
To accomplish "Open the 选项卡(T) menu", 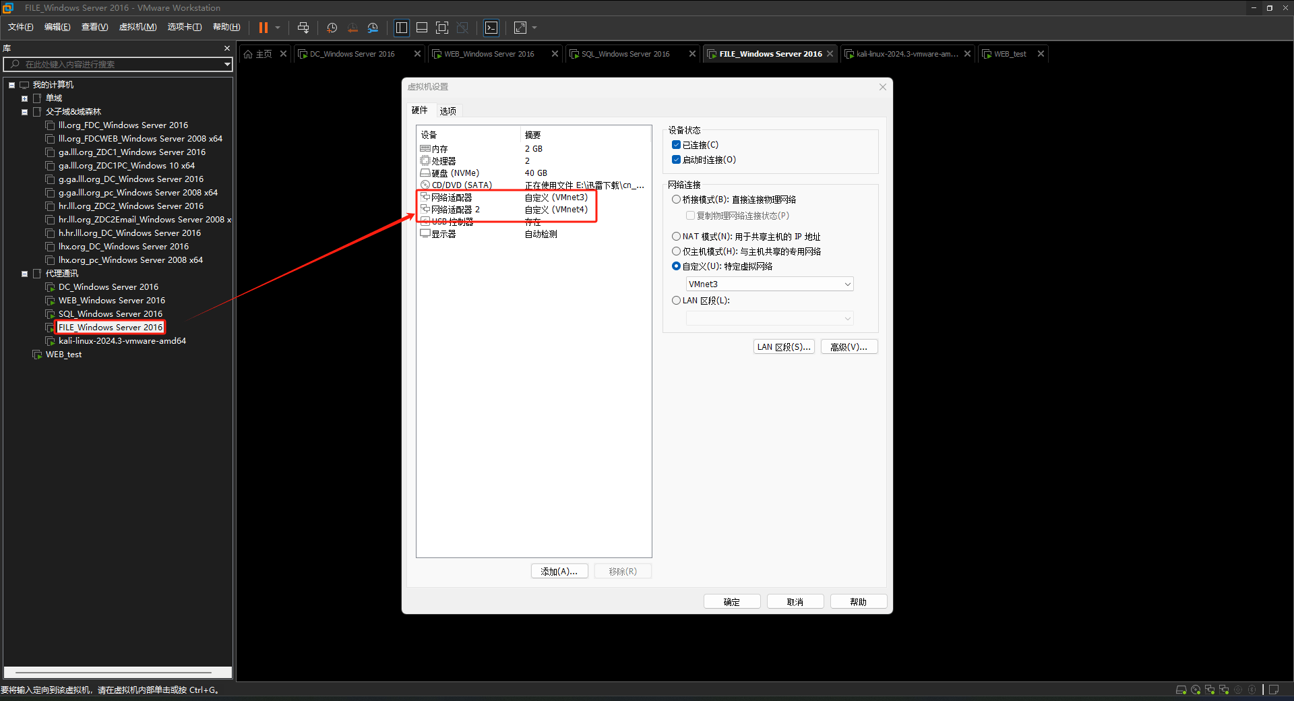I will pyautogui.click(x=184, y=27).
